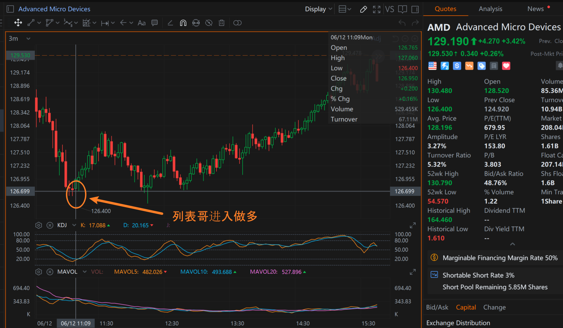The width and height of the screenshot is (563, 328).
Task: Switch to the Quotes tab
Action: (x=446, y=9)
